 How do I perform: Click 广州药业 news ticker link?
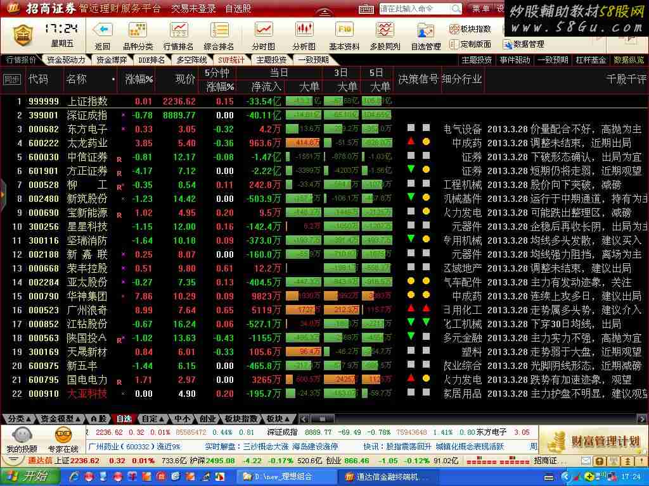[x=134, y=447]
